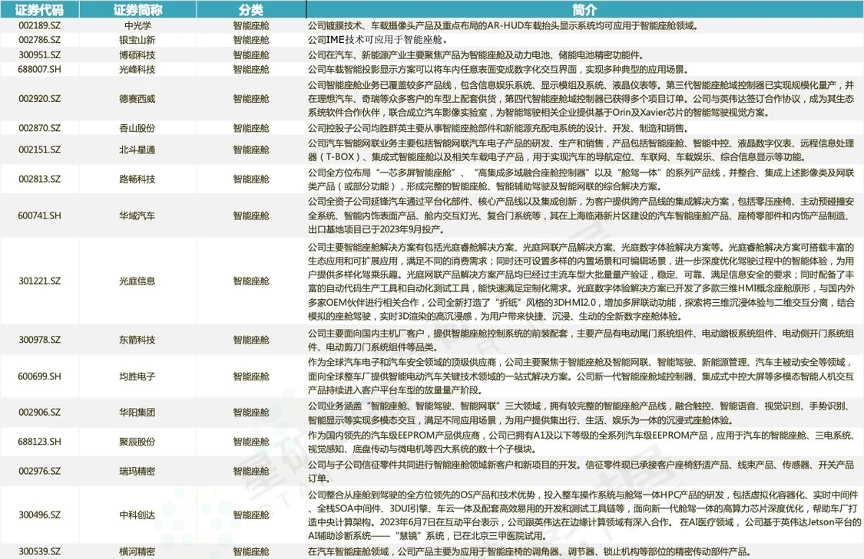Click stock code 002189.SZ
Screen dimensions: 864x559
39,25
